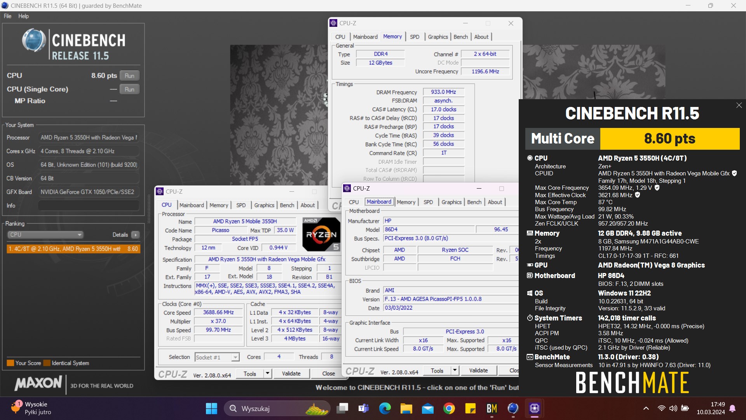
Task: Open Mainboard tab in CPU-Z Memory window
Action: pos(365,37)
